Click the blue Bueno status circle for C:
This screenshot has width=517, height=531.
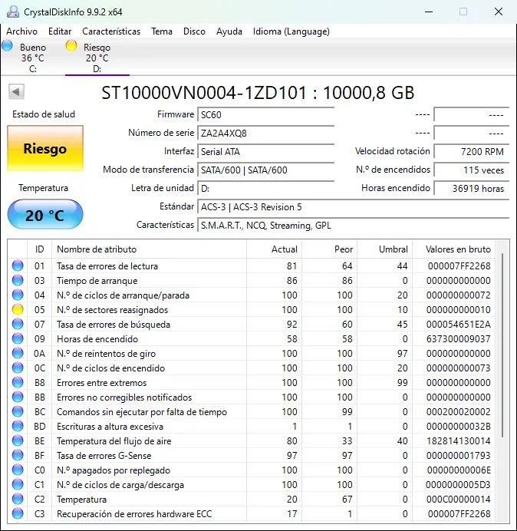click(7, 45)
